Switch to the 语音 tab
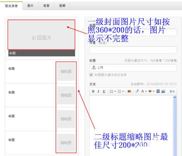This screenshot has height=156, width=182. (x=46, y=5)
